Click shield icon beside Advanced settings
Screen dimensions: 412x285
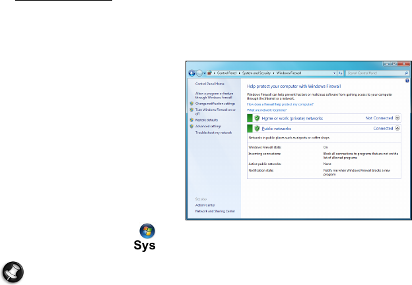pos(191,126)
